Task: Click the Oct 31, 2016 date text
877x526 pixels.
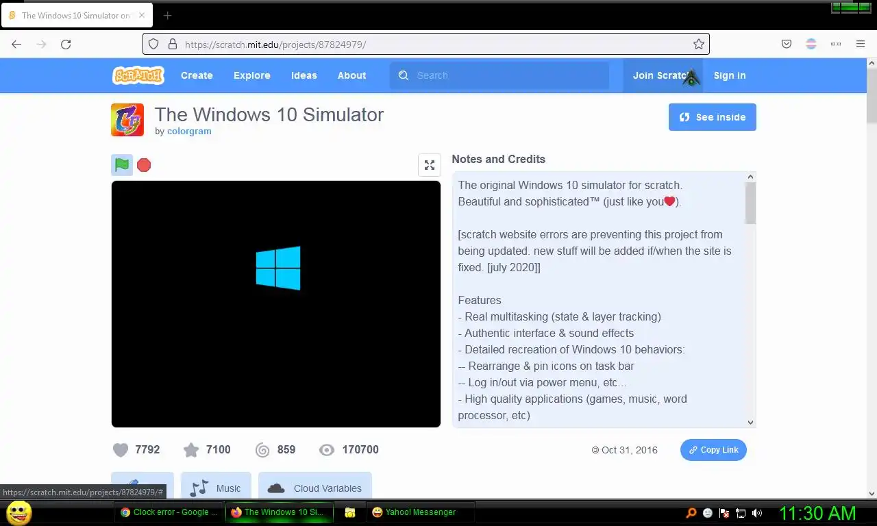Action: [630, 450]
